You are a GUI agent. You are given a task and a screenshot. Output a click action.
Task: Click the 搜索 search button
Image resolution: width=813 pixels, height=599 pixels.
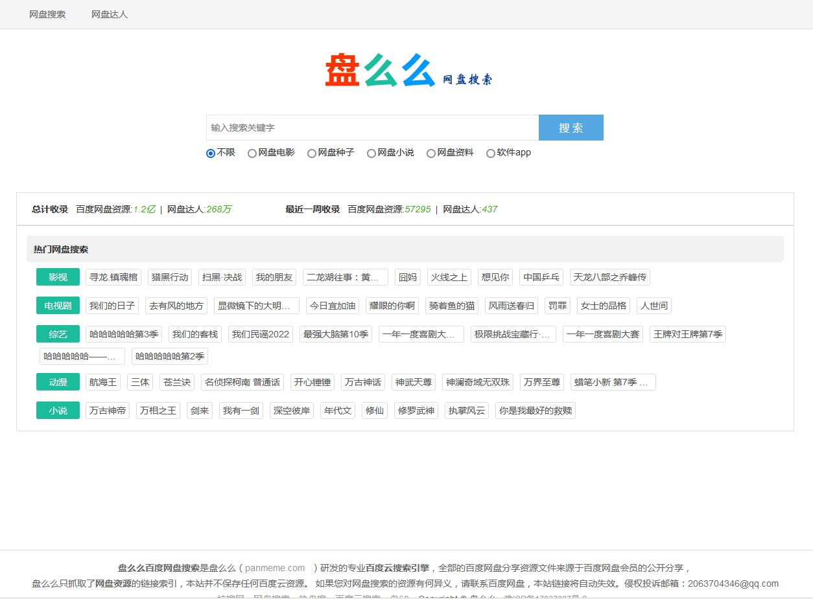[570, 128]
